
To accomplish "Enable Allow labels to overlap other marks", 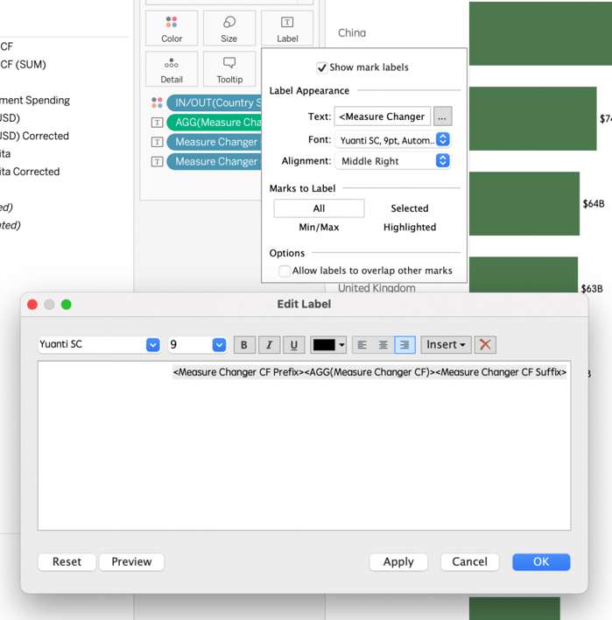I will point(285,271).
